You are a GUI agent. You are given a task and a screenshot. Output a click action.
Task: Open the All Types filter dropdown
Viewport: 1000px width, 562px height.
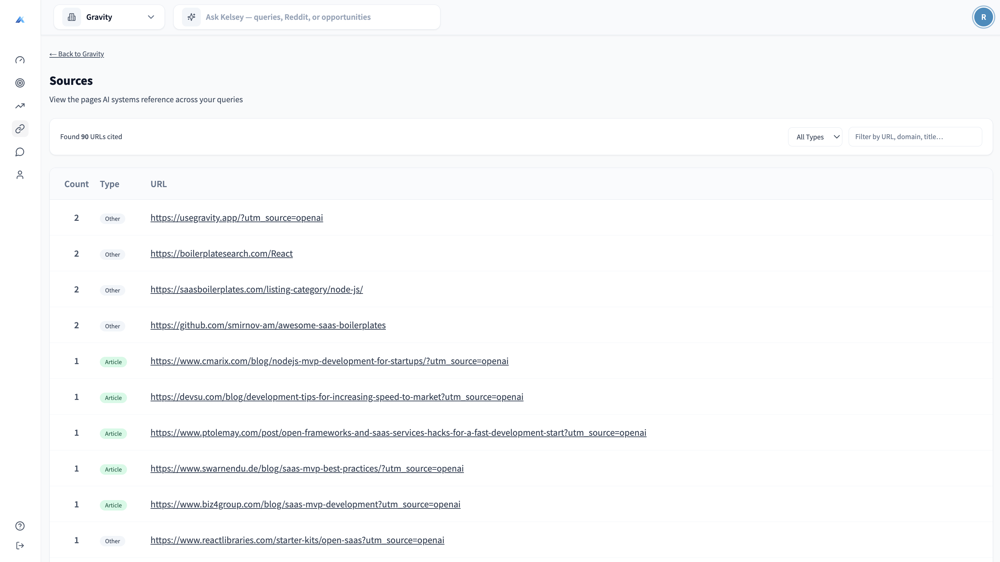[x=815, y=137]
